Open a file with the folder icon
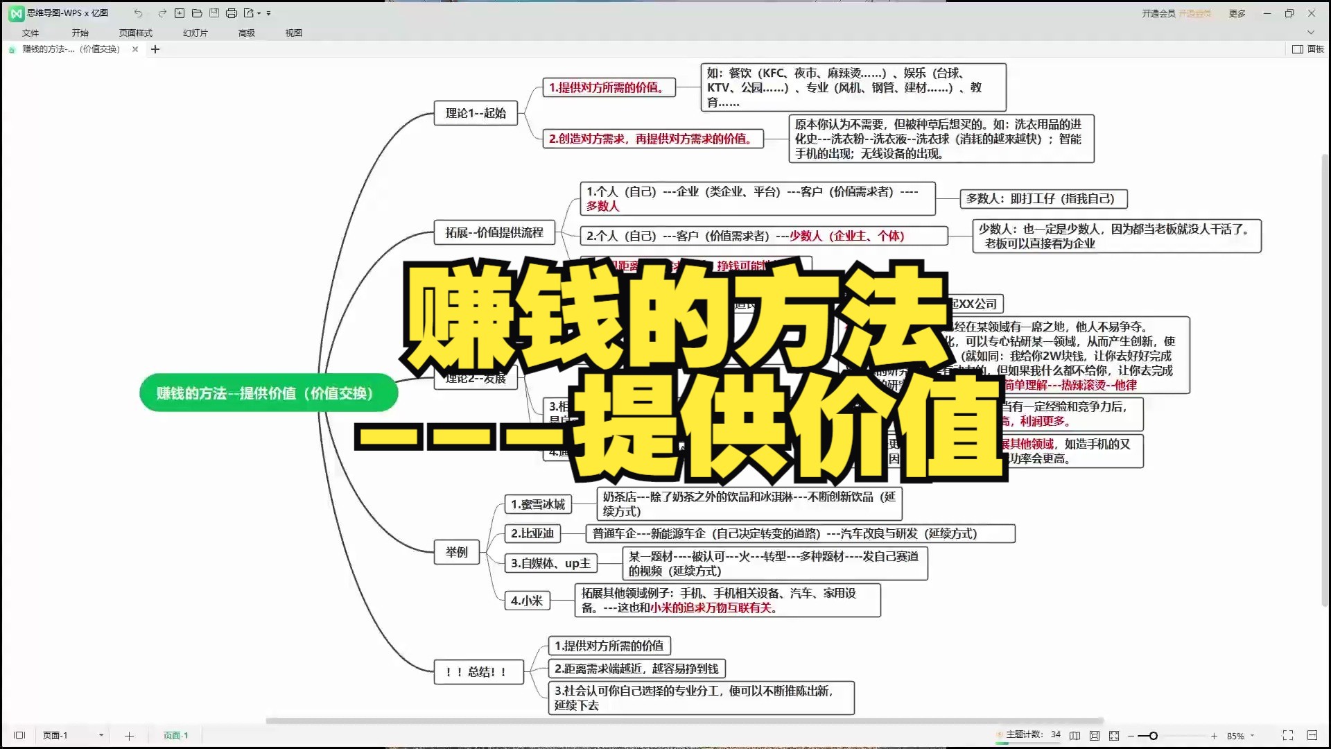 [197, 13]
